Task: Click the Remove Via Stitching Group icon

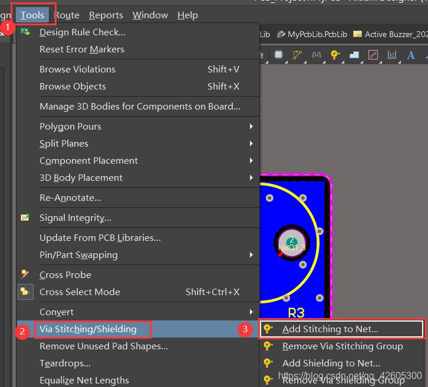Action: click(x=268, y=346)
